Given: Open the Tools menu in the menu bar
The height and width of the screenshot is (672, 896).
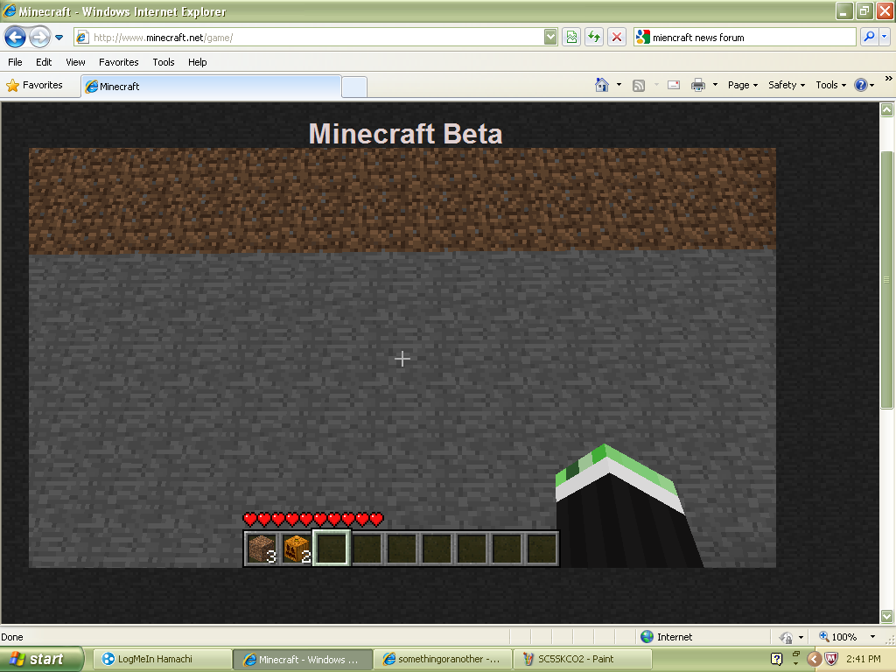Looking at the screenshot, I should click(164, 62).
